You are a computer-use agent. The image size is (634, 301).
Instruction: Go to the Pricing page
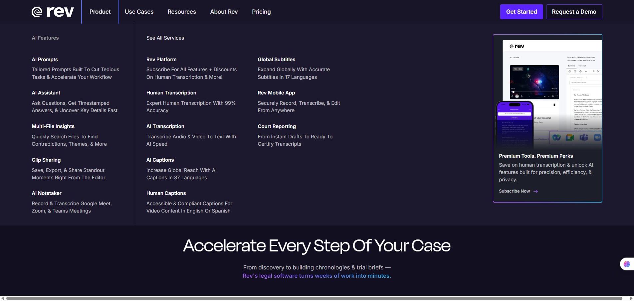click(x=261, y=12)
